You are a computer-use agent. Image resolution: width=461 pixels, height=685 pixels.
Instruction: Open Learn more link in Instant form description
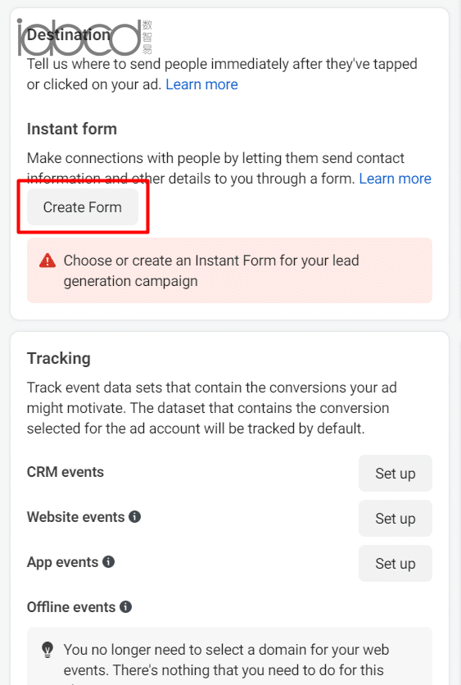[395, 179]
